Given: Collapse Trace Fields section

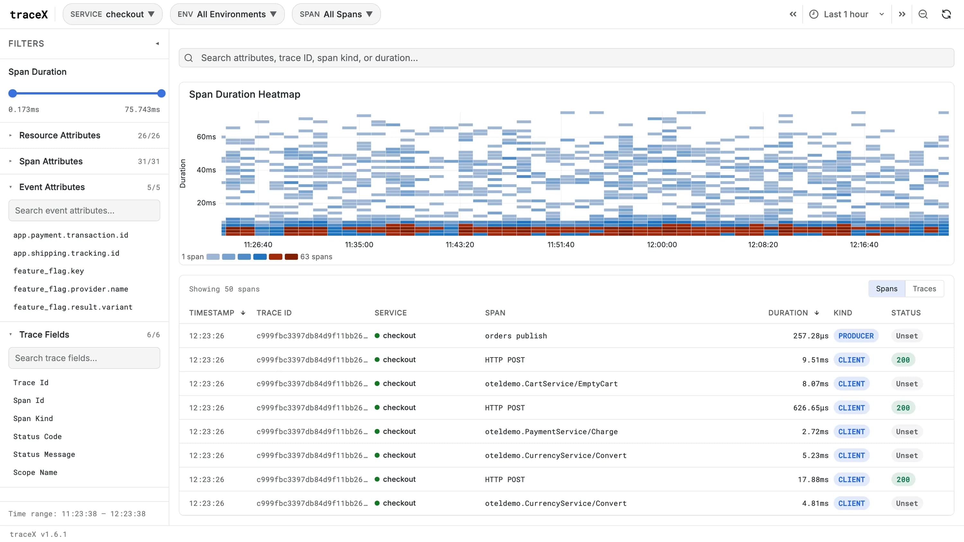Looking at the screenshot, I should tap(84, 334).
